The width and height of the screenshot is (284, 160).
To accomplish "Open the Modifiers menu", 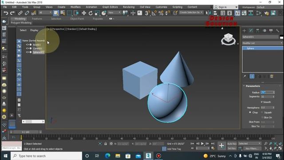I will click(75, 7).
